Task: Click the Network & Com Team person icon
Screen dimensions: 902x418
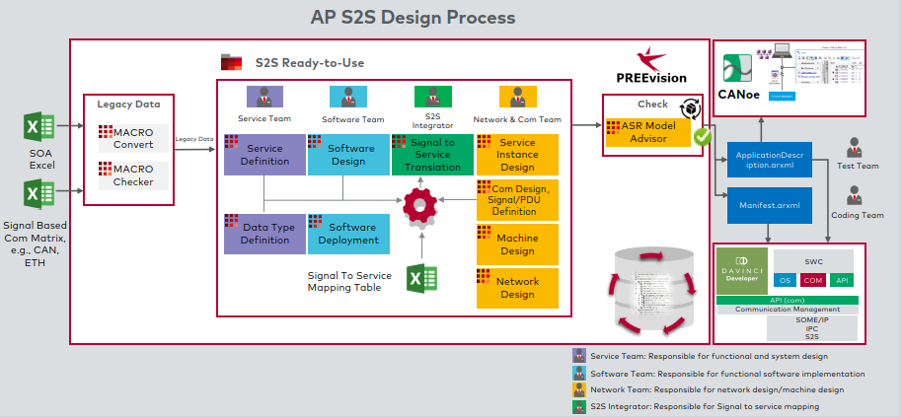Action: [518, 97]
